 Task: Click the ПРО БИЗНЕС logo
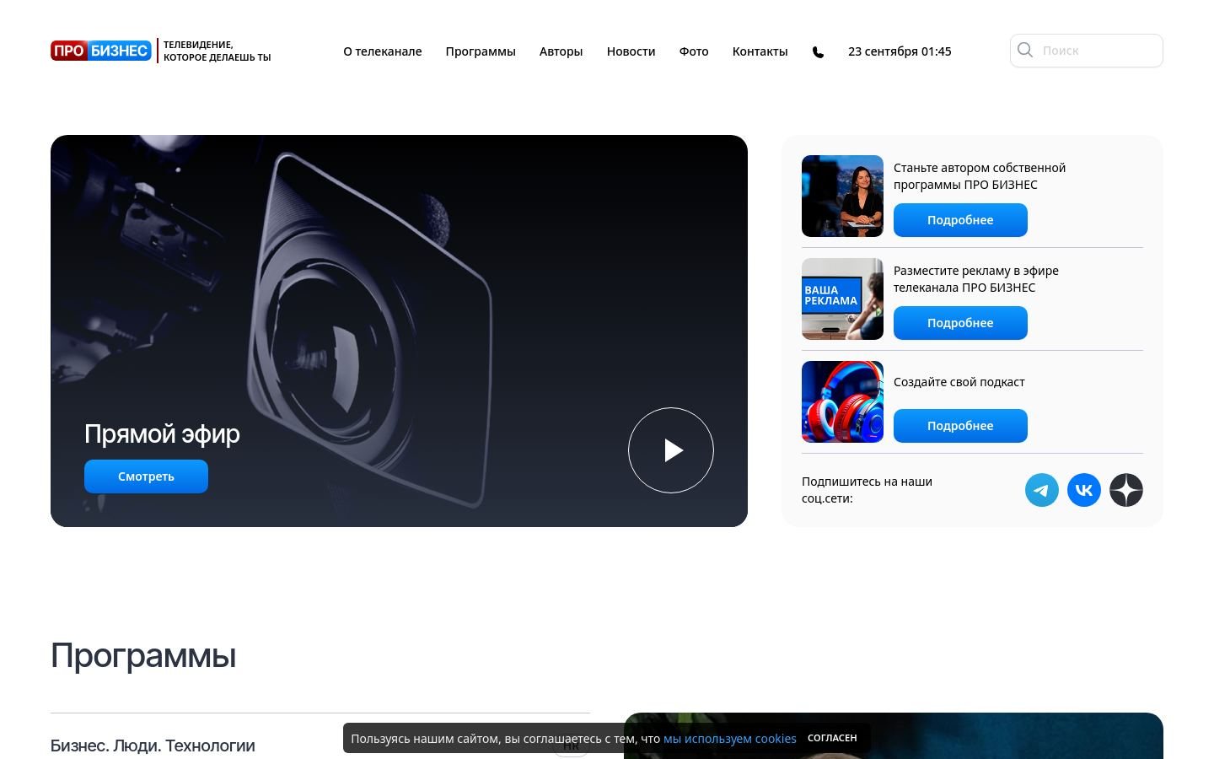[101, 51]
